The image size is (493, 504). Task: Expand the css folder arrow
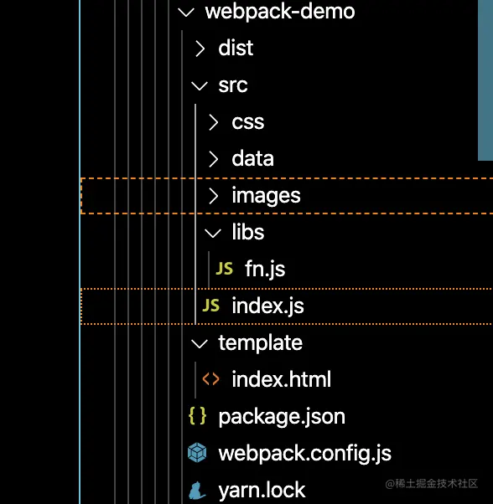[x=213, y=122]
